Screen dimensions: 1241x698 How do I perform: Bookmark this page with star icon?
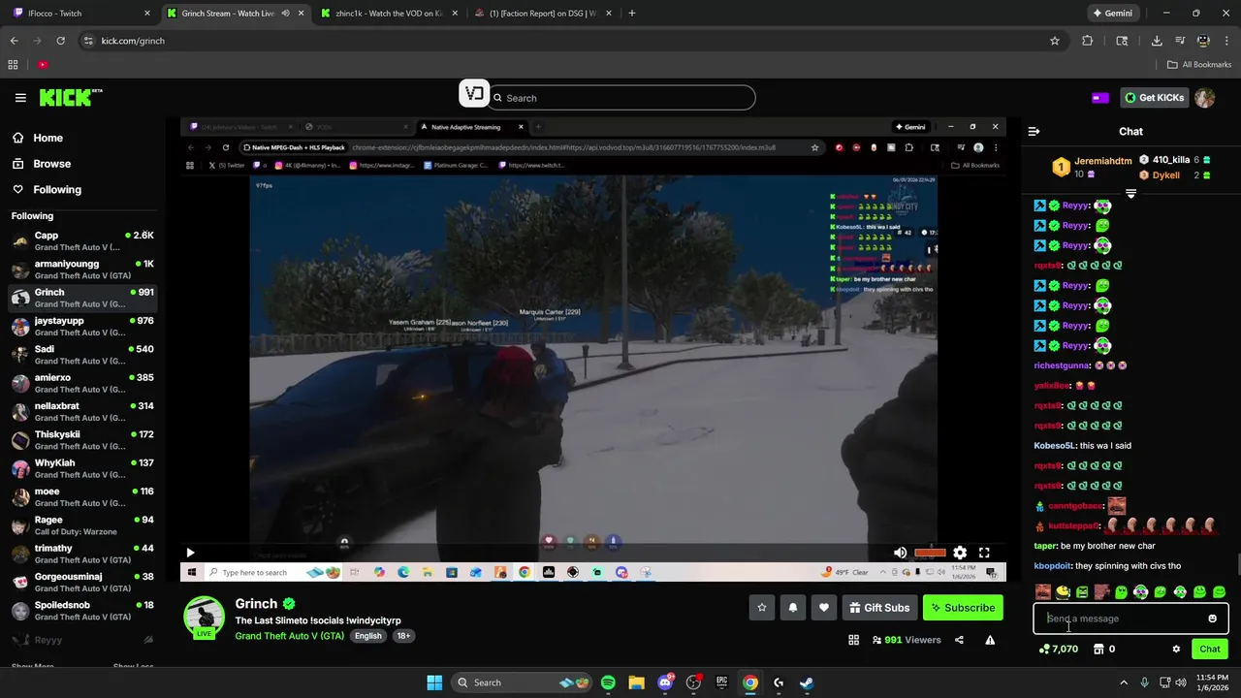pyautogui.click(x=1055, y=41)
